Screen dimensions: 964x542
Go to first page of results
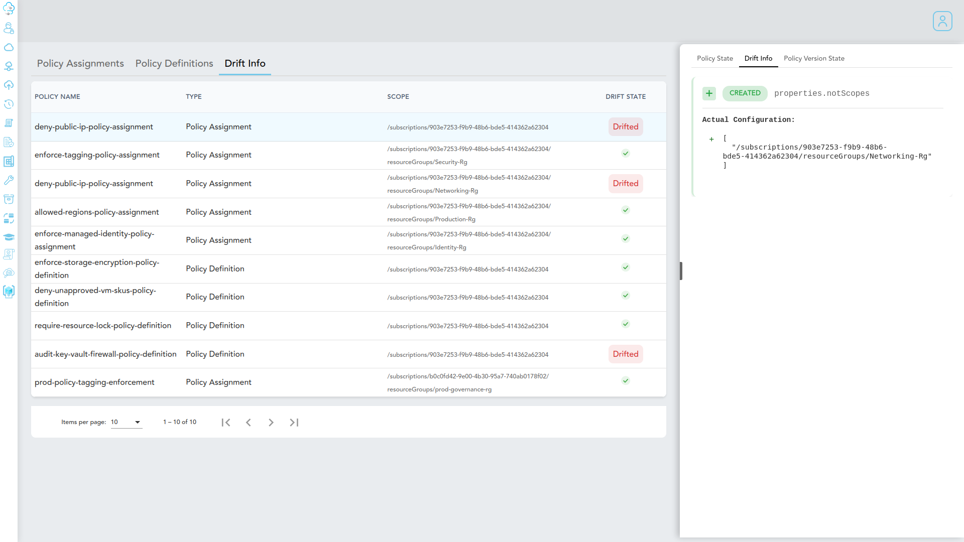tap(226, 423)
